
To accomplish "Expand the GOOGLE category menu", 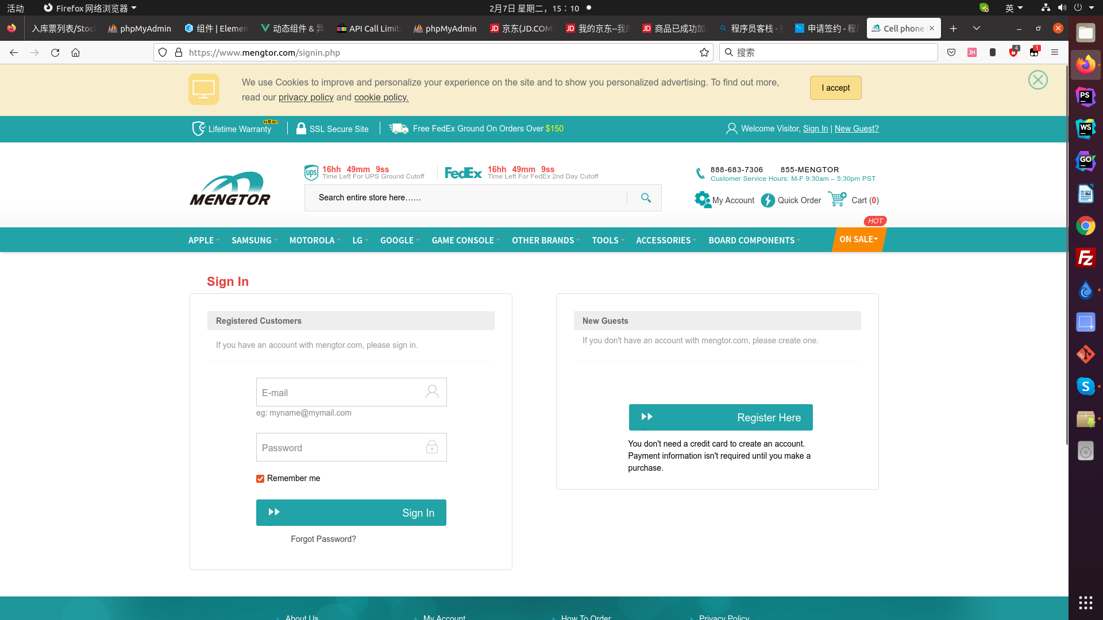I will pyautogui.click(x=400, y=240).
